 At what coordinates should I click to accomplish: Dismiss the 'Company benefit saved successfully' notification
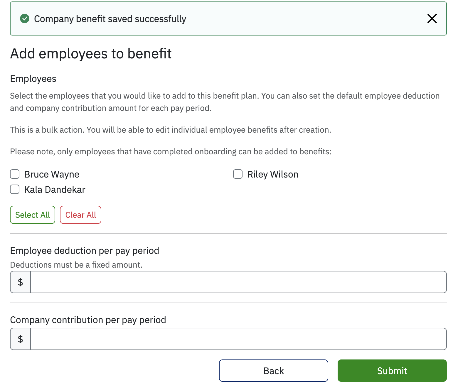(x=432, y=18)
